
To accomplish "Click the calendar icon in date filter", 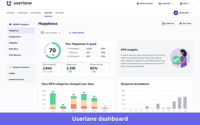I will pyautogui.click(x=42, y=33).
